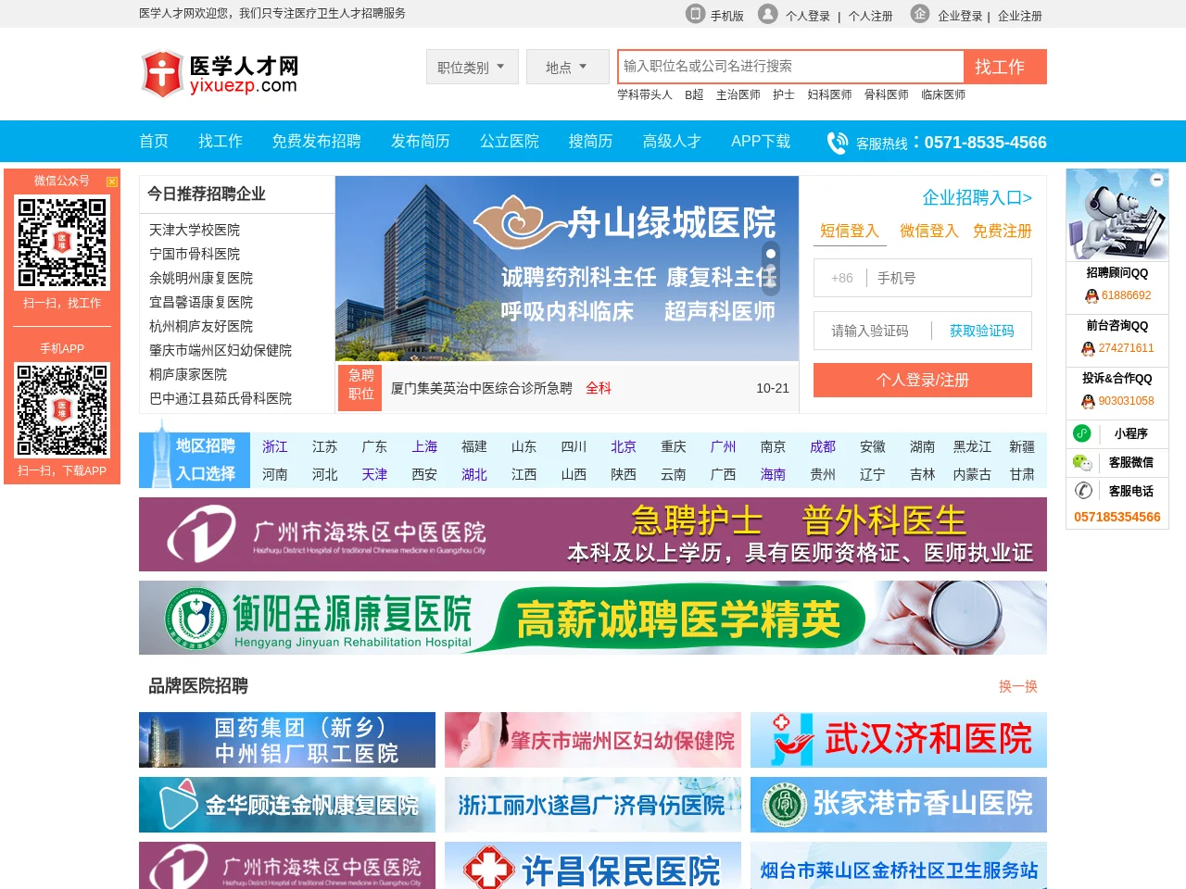Switch to the 短信登入 tab

pyautogui.click(x=850, y=232)
